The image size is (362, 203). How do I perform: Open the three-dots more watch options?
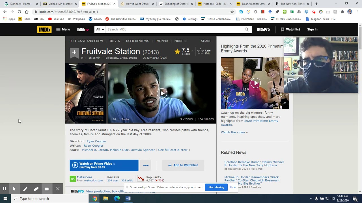146,165
